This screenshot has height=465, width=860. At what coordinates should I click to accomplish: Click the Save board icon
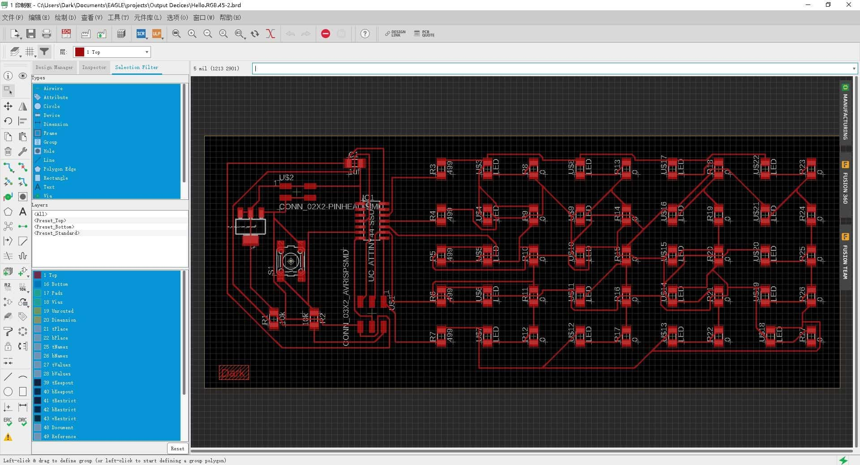pyautogui.click(x=30, y=34)
